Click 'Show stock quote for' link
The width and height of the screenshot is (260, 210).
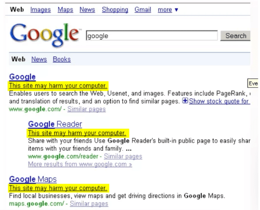coord(219,101)
